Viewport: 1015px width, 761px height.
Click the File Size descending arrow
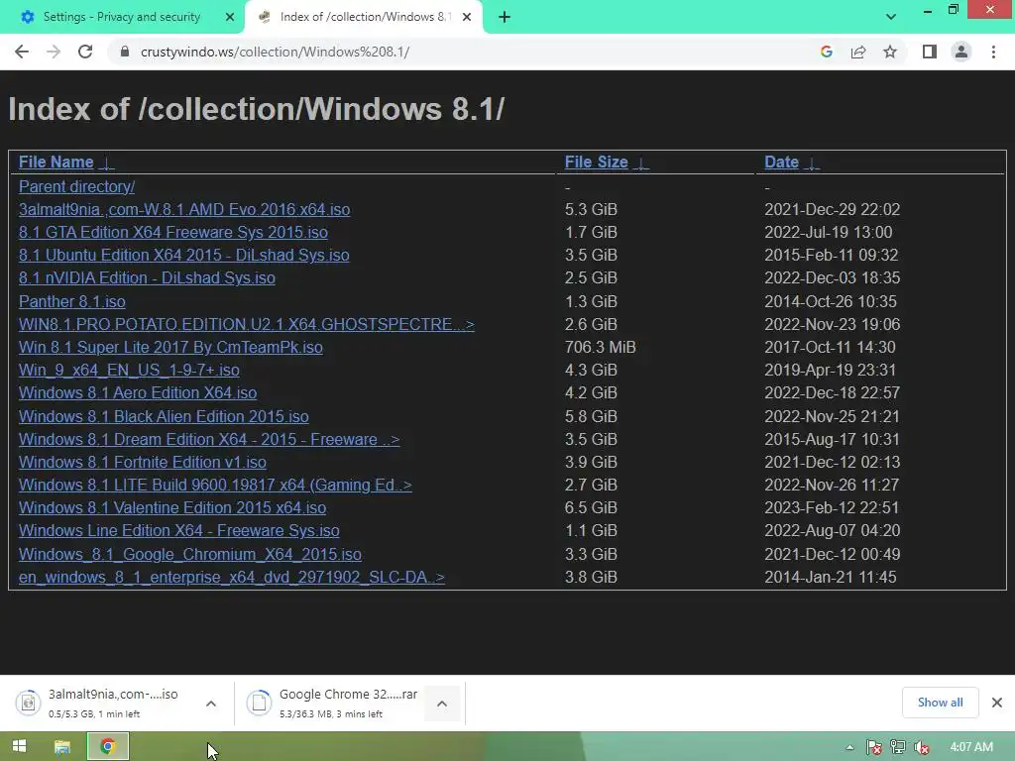(641, 163)
